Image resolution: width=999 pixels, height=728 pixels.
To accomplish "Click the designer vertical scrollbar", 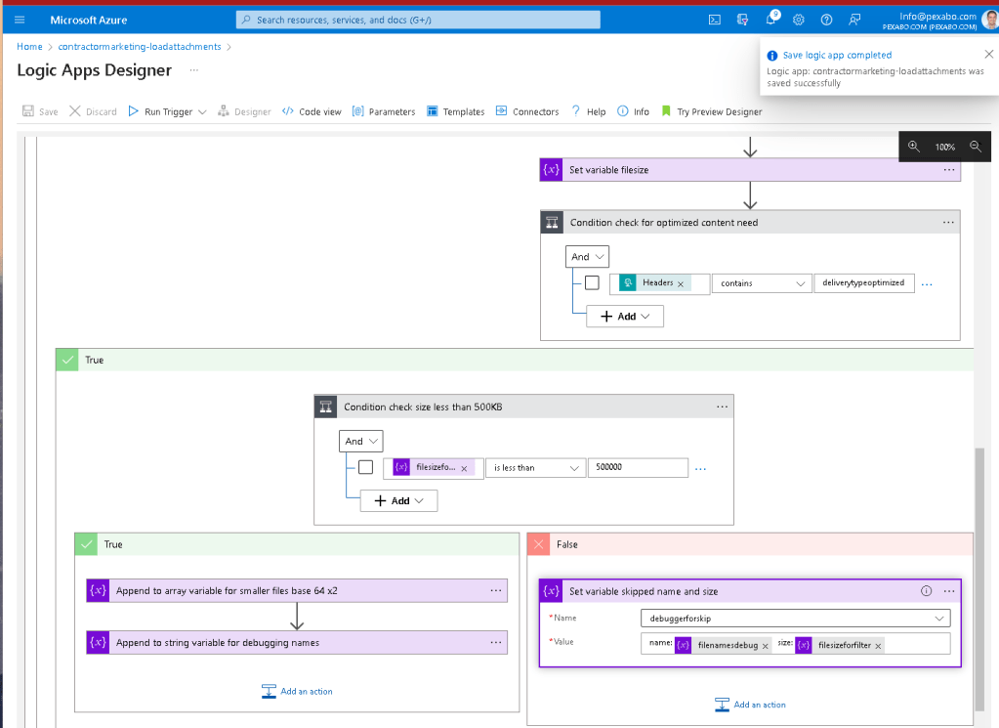I will click(x=979, y=578).
